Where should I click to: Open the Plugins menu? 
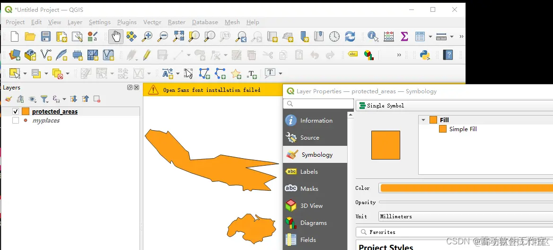tap(127, 22)
